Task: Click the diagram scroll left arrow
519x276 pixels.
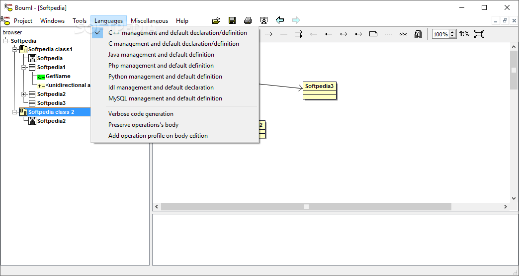Action: pyautogui.click(x=157, y=206)
